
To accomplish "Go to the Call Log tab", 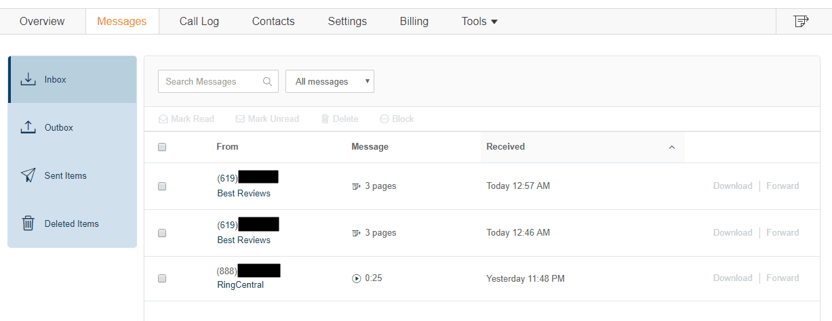I will coord(199,21).
